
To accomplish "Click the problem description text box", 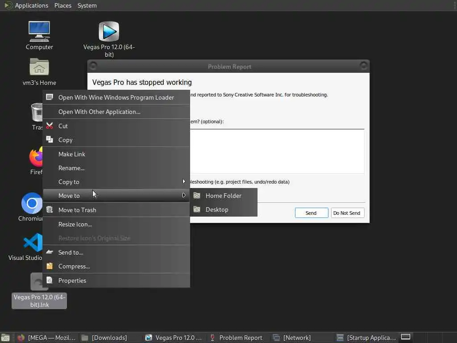I will click(x=277, y=151).
